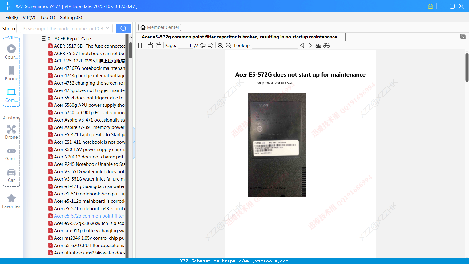Rotate page counterclockwise

click(150, 46)
